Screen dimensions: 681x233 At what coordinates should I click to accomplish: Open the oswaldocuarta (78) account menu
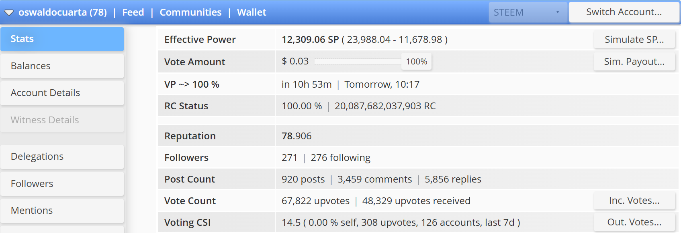[62, 12]
